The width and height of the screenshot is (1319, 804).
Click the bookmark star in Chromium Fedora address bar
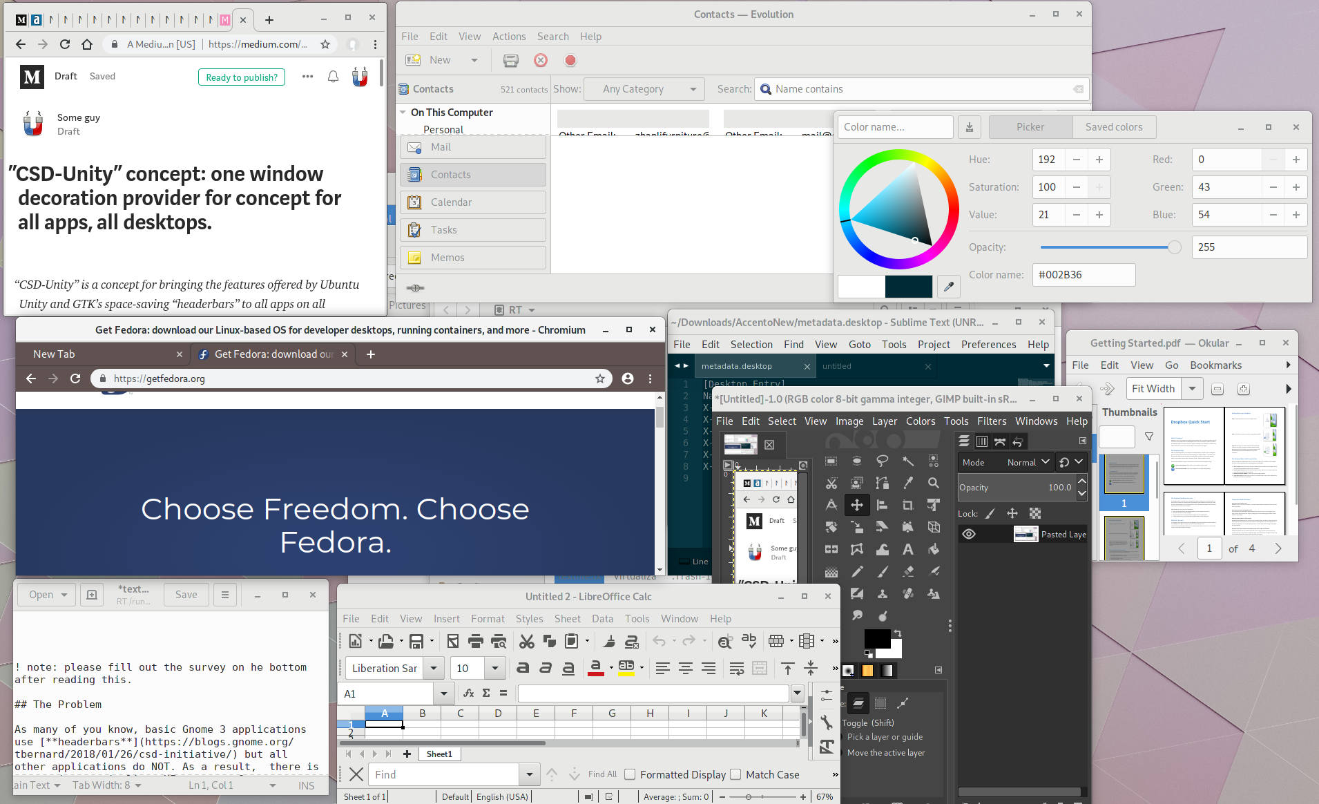pyautogui.click(x=600, y=379)
